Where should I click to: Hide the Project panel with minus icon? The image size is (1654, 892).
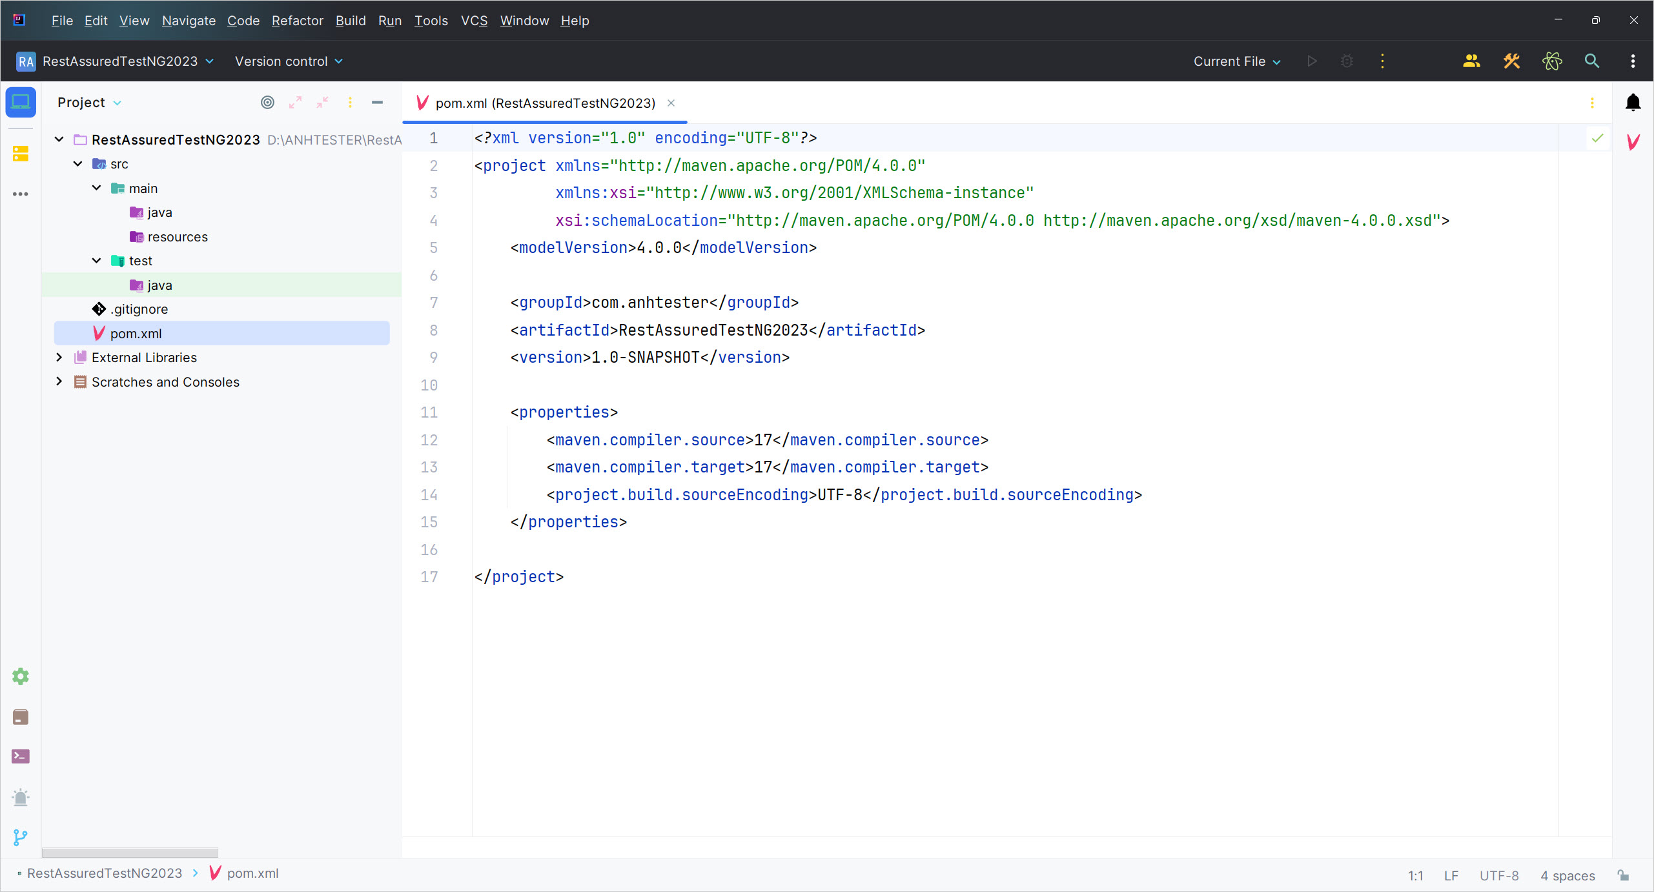click(x=378, y=103)
